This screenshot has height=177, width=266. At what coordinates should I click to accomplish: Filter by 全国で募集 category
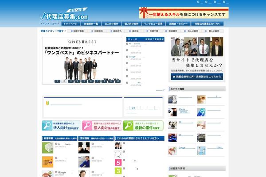point(77,31)
